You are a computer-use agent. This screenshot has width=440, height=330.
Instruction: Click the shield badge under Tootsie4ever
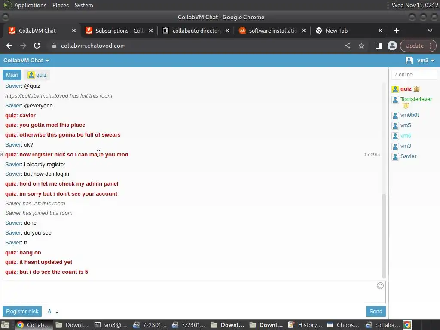pos(405,106)
